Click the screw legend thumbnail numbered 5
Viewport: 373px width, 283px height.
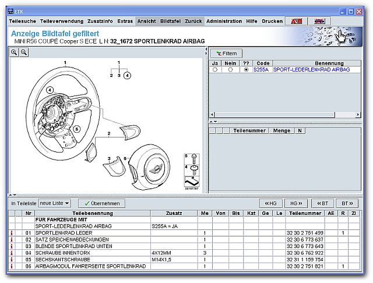point(192,159)
